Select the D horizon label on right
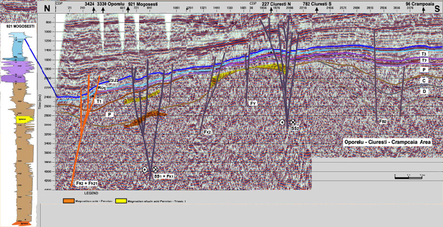This screenshot has height=227, width=443. [x=424, y=91]
